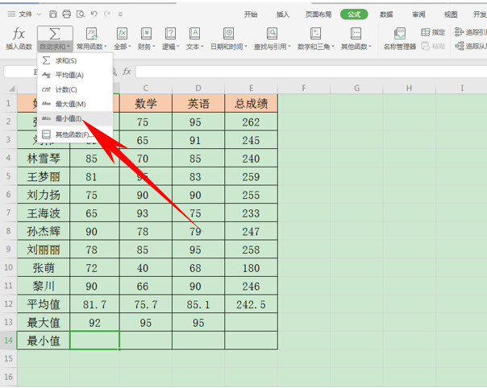Click the total score cell 262
This screenshot has width=487, height=388.
point(251,122)
